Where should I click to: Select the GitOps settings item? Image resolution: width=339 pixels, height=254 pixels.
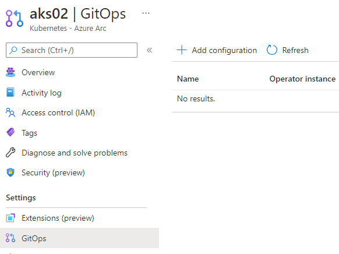click(x=79, y=238)
